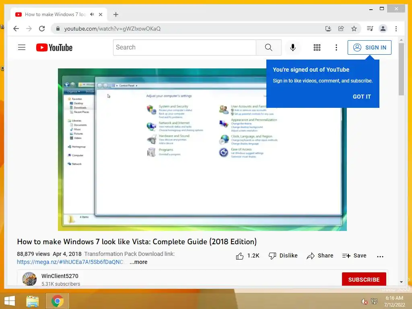Viewport: 412px width, 309px height.
Task: Click the taskbar clock showing 6:16 AM
Action: (394, 301)
